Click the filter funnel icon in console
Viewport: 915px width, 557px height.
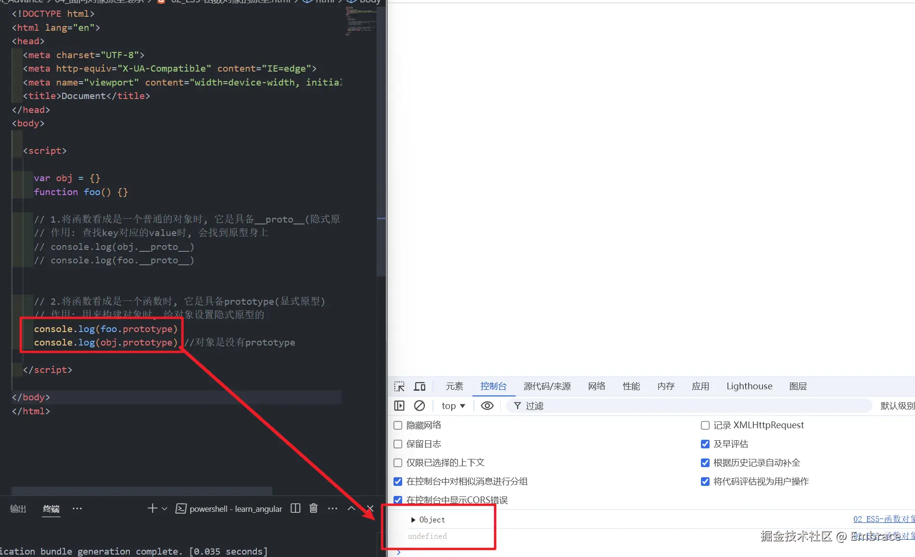pos(518,406)
